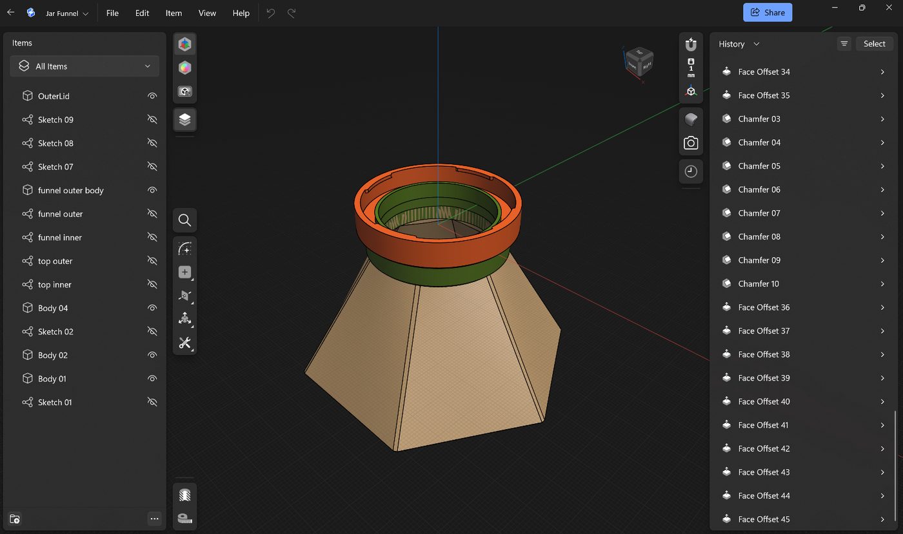Viewport: 903px width, 534px height.
Task: Open the Edit menu
Action: [x=142, y=13]
